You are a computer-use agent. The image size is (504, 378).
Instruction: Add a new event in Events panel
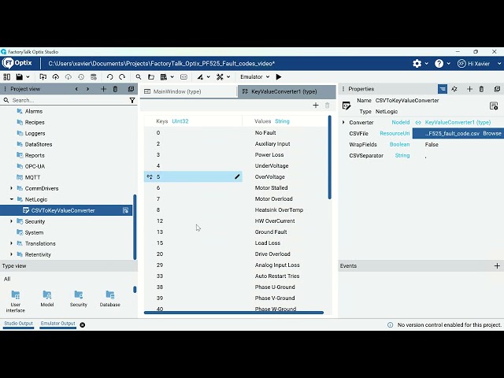[x=497, y=266]
